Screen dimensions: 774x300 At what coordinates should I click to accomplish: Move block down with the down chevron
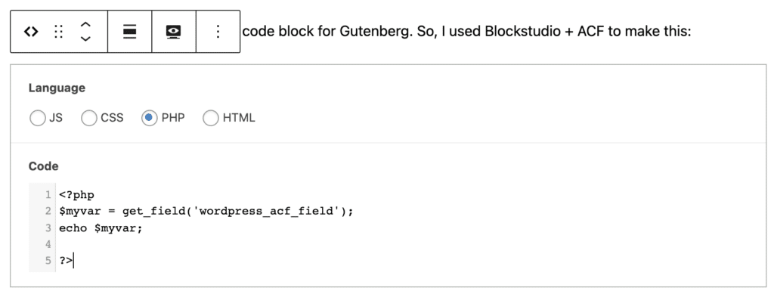point(85,39)
